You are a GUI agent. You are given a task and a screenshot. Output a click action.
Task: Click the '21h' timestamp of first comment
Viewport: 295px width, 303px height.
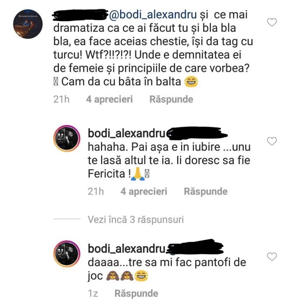coord(61,99)
